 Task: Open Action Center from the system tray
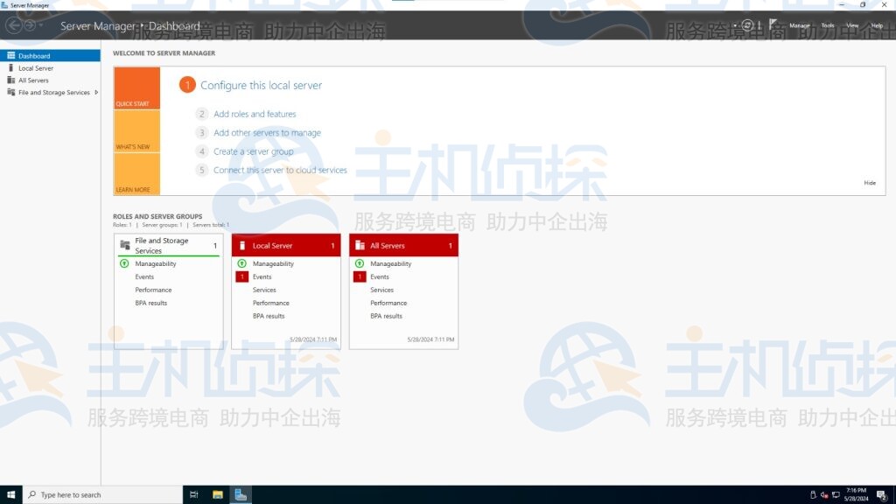point(882,495)
